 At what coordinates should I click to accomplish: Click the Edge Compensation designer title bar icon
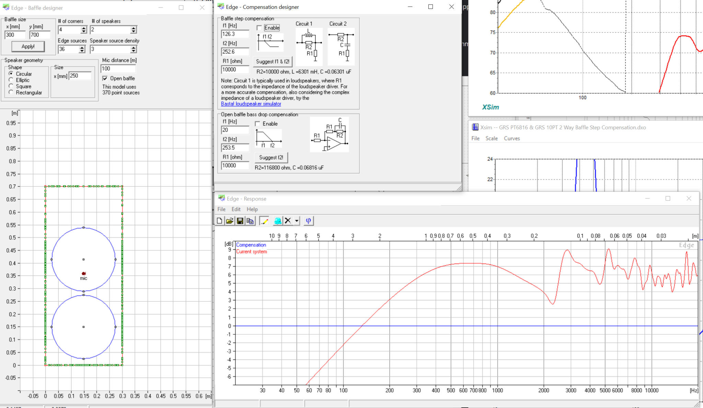point(221,7)
